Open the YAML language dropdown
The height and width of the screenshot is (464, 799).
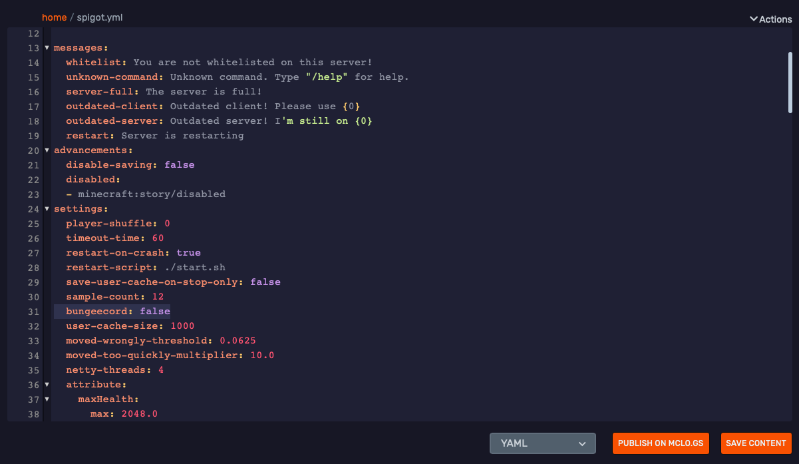pos(542,443)
